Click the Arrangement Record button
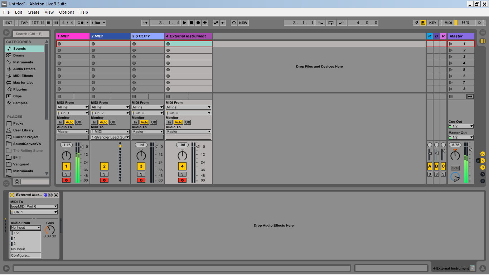The width and height of the screenshot is (489, 275). (198, 23)
